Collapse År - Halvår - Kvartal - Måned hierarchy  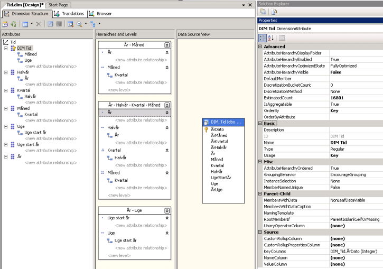tap(167, 105)
